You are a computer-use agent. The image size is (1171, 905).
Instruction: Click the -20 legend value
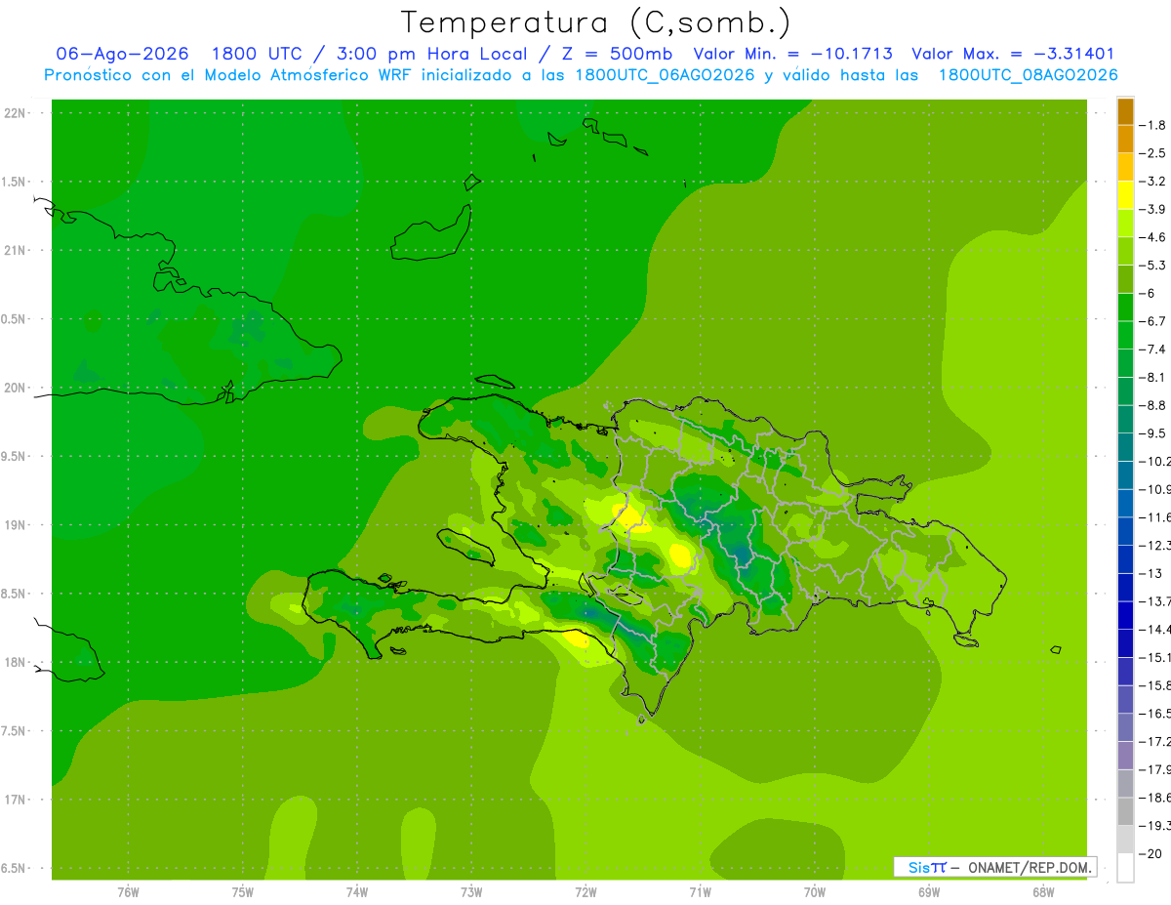(1151, 853)
